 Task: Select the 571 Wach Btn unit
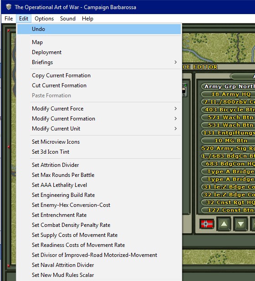[231, 117]
